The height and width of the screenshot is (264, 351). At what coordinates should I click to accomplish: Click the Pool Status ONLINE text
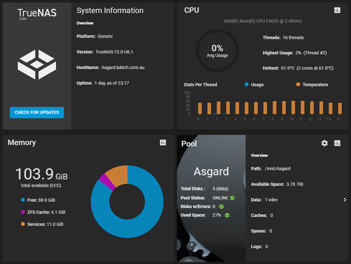pos(205,198)
